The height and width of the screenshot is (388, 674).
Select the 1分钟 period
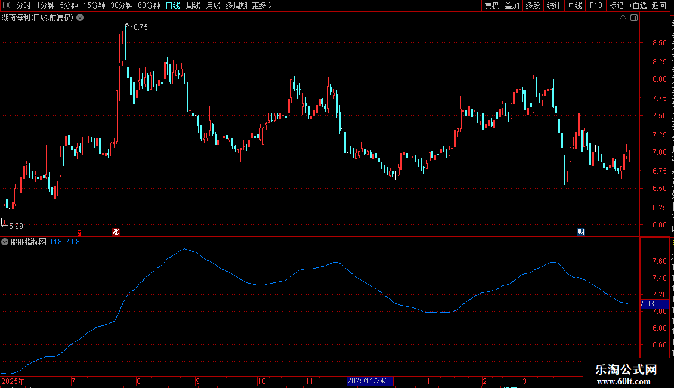pyautogui.click(x=45, y=5)
